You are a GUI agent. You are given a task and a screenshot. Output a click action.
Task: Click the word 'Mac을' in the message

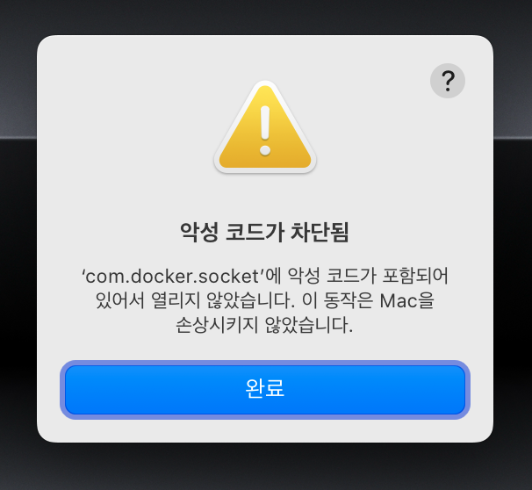point(406,300)
